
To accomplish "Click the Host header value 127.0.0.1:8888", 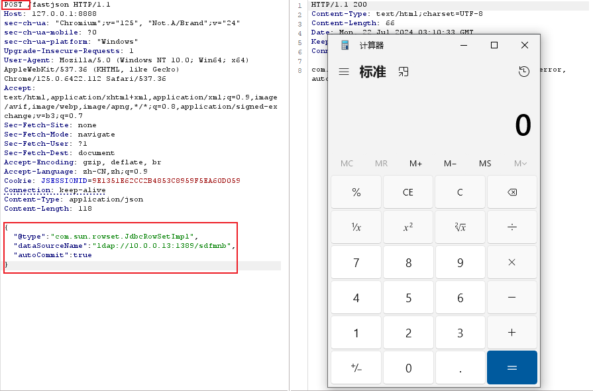I will pos(64,14).
